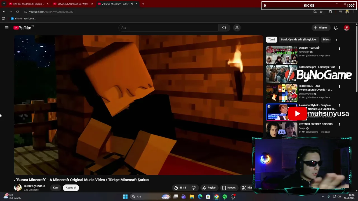Select the Tümü filter chip
358x201 pixels.
pos(272,40)
